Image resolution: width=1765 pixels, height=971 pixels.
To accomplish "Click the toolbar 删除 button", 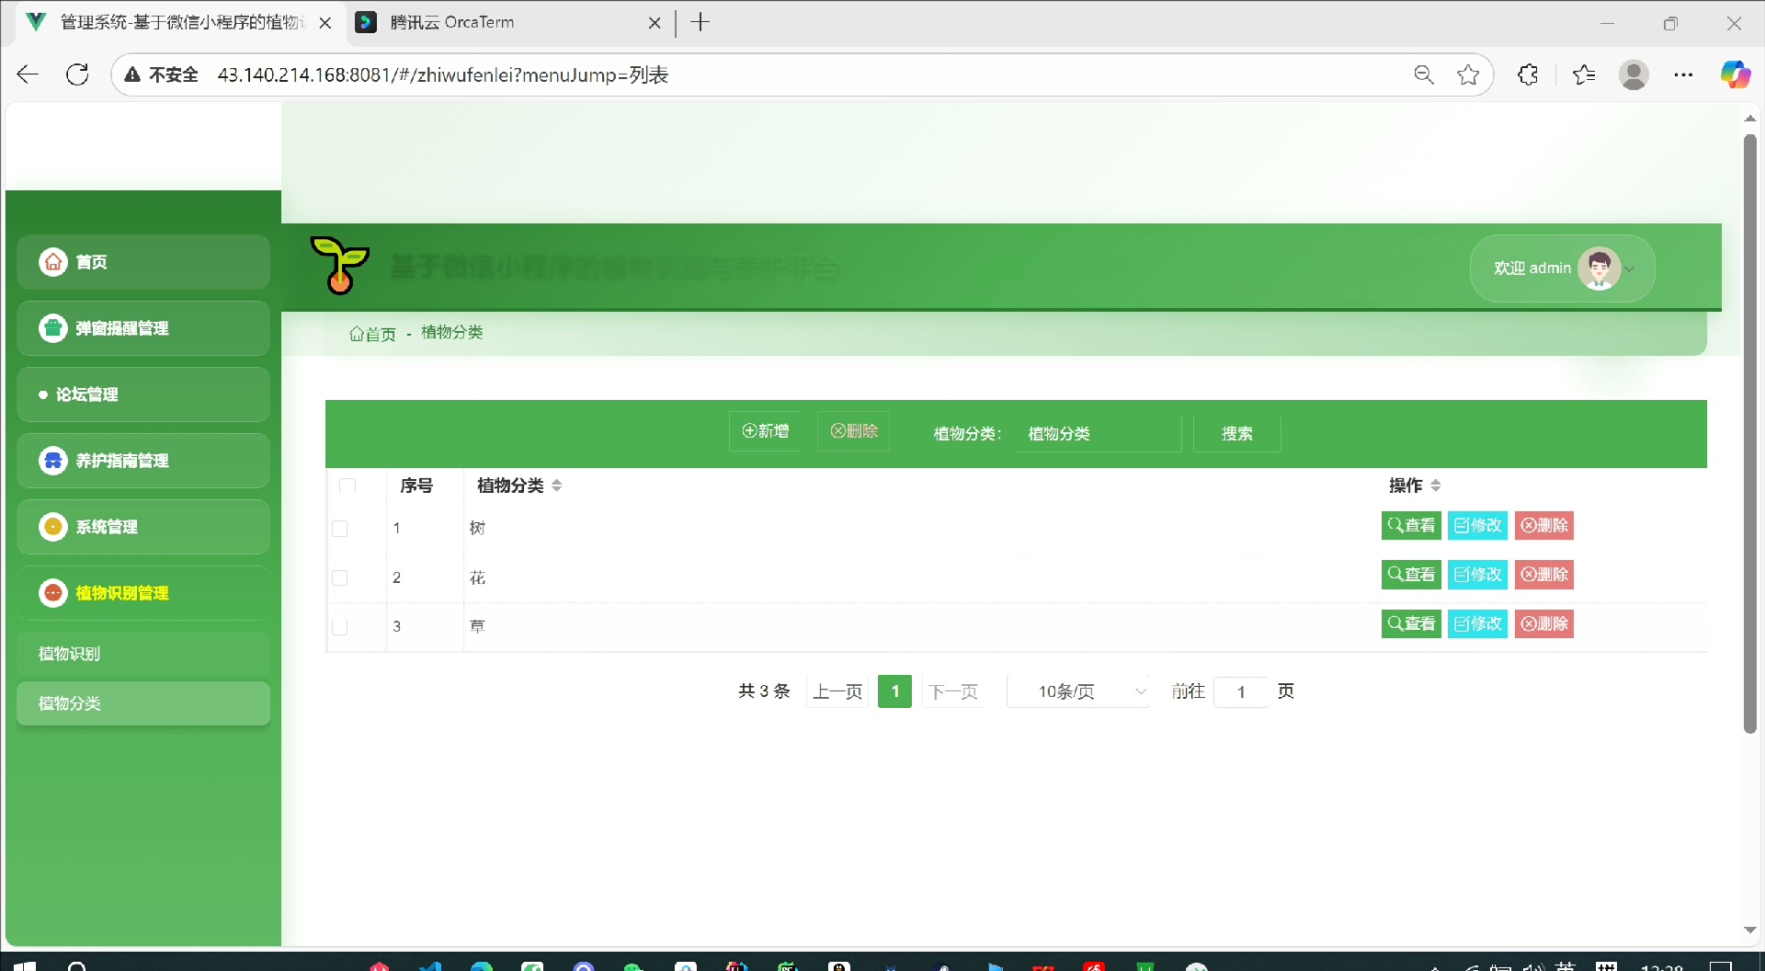I will click(854, 431).
